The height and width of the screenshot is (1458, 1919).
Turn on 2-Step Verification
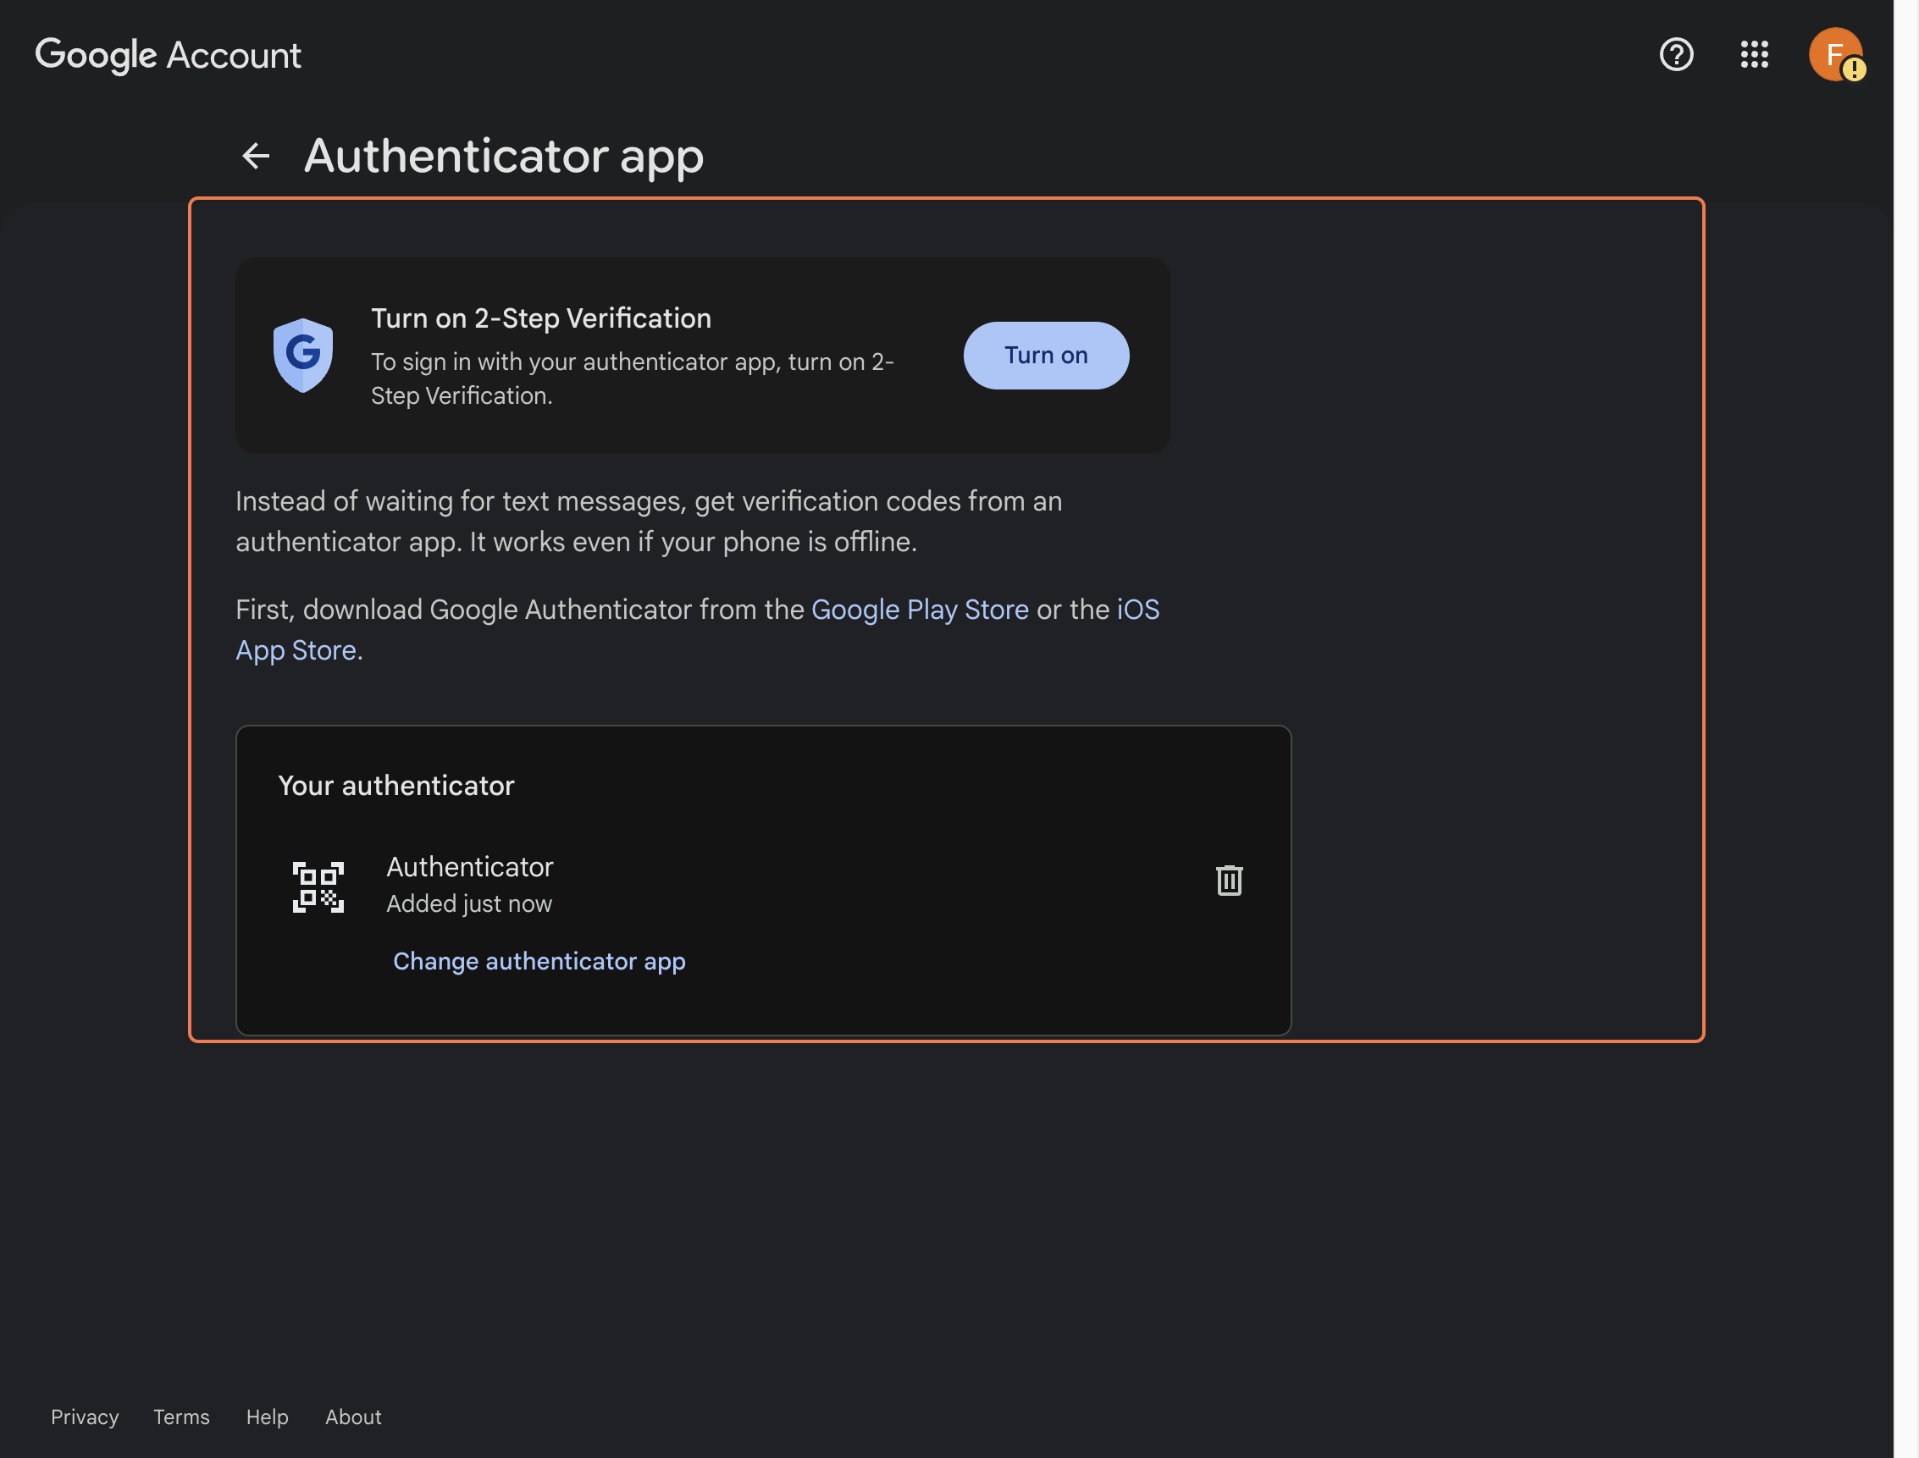(1045, 355)
